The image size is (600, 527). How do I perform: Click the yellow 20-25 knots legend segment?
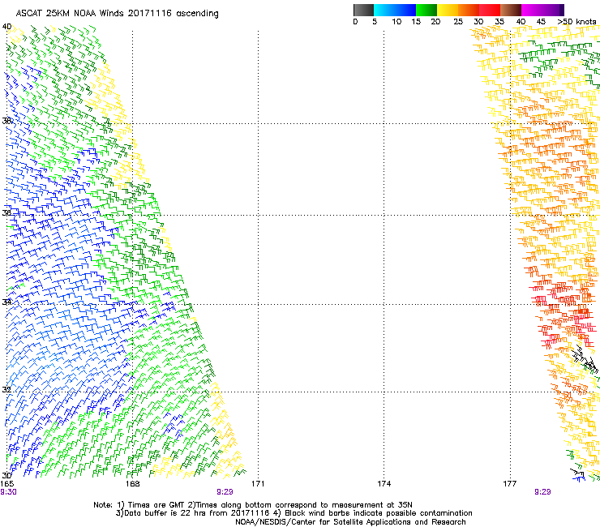(x=448, y=10)
